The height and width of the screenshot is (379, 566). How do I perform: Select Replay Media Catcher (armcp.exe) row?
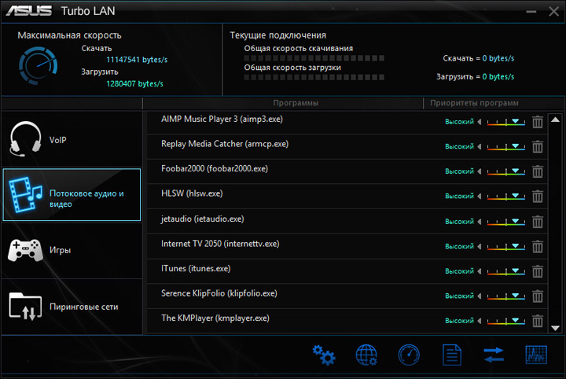pos(347,147)
